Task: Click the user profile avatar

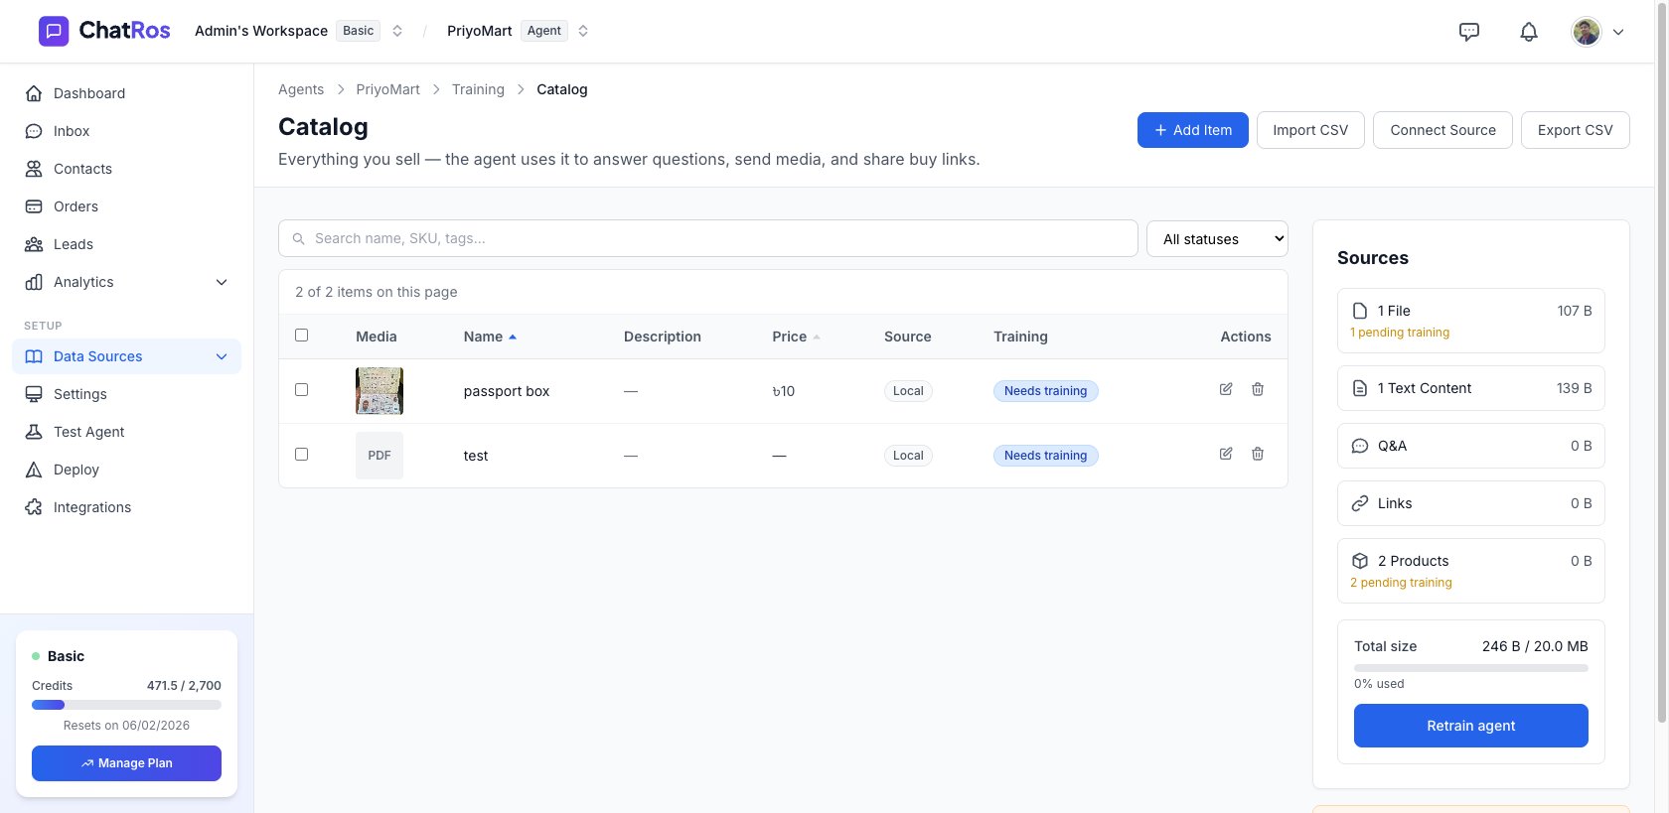Action: tap(1587, 32)
